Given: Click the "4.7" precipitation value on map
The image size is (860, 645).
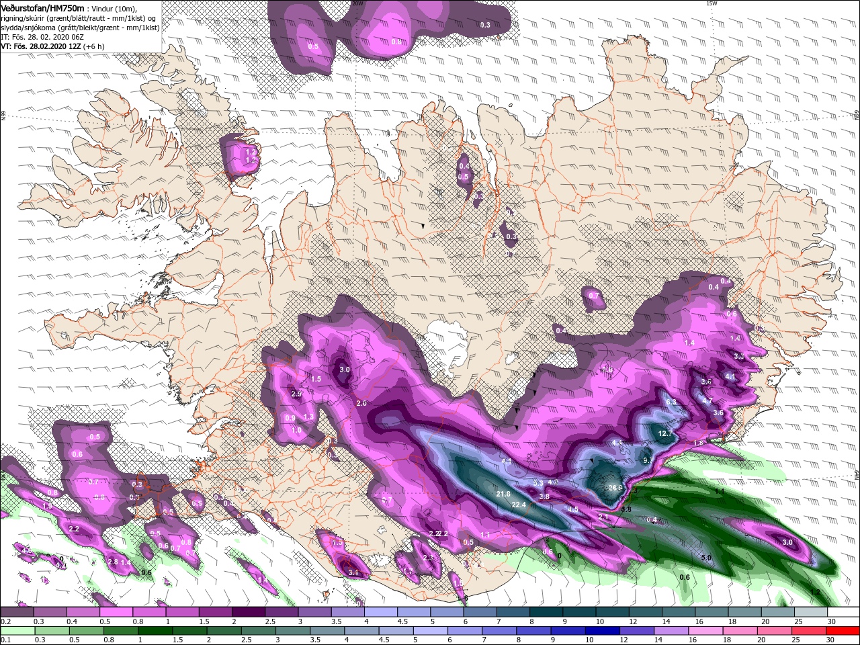Looking at the screenshot, I should [x=707, y=400].
